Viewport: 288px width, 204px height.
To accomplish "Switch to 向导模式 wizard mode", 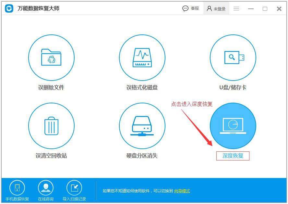I will click(182, 191).
